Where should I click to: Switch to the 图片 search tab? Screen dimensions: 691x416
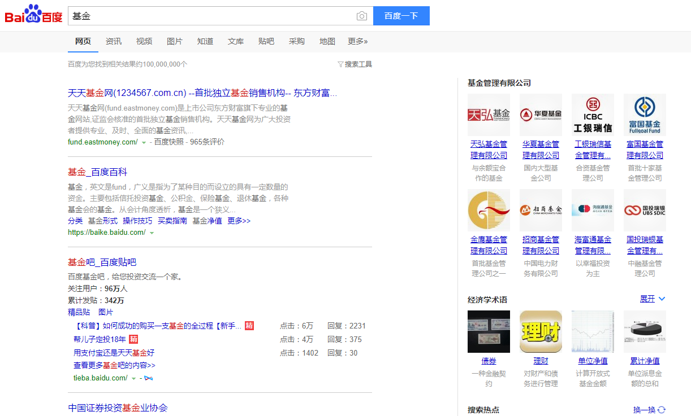click(x=175, y=41)
